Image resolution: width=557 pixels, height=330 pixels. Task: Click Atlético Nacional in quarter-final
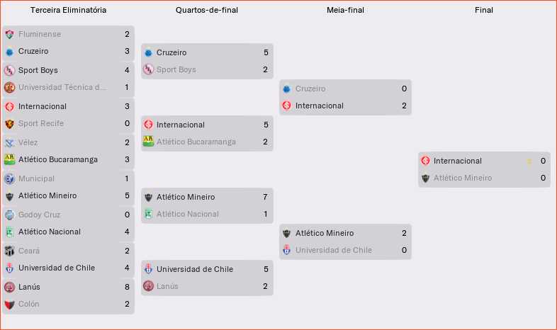187,214
